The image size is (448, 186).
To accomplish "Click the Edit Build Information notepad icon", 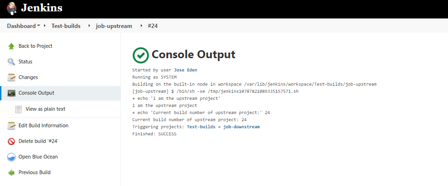I will coord(11,125).
